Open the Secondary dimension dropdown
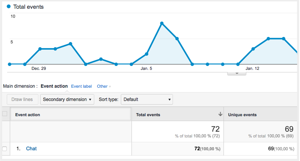300x161 pixels. (x=67, y=99)
